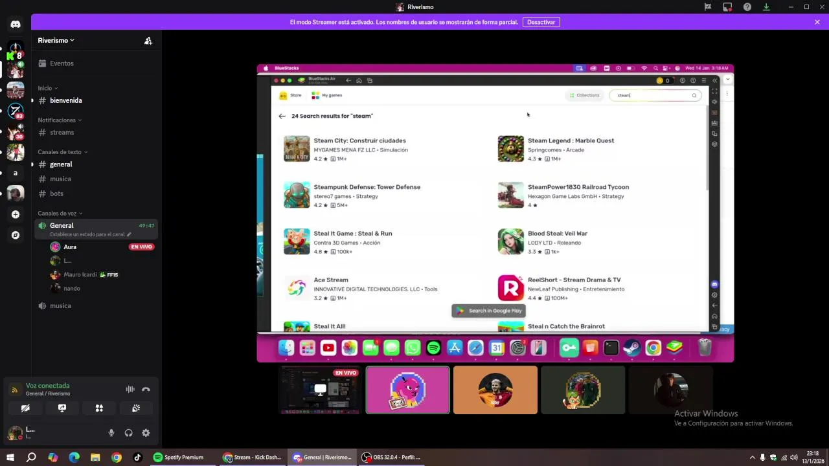Screen dimensions: 829x466
Task: Click the share your screen button
Action: pyautogui.click(x=62, y=408)
